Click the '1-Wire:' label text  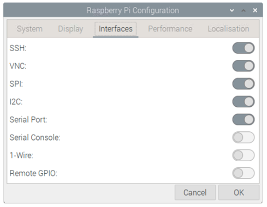pyautogui.click(x=21, y=155)
